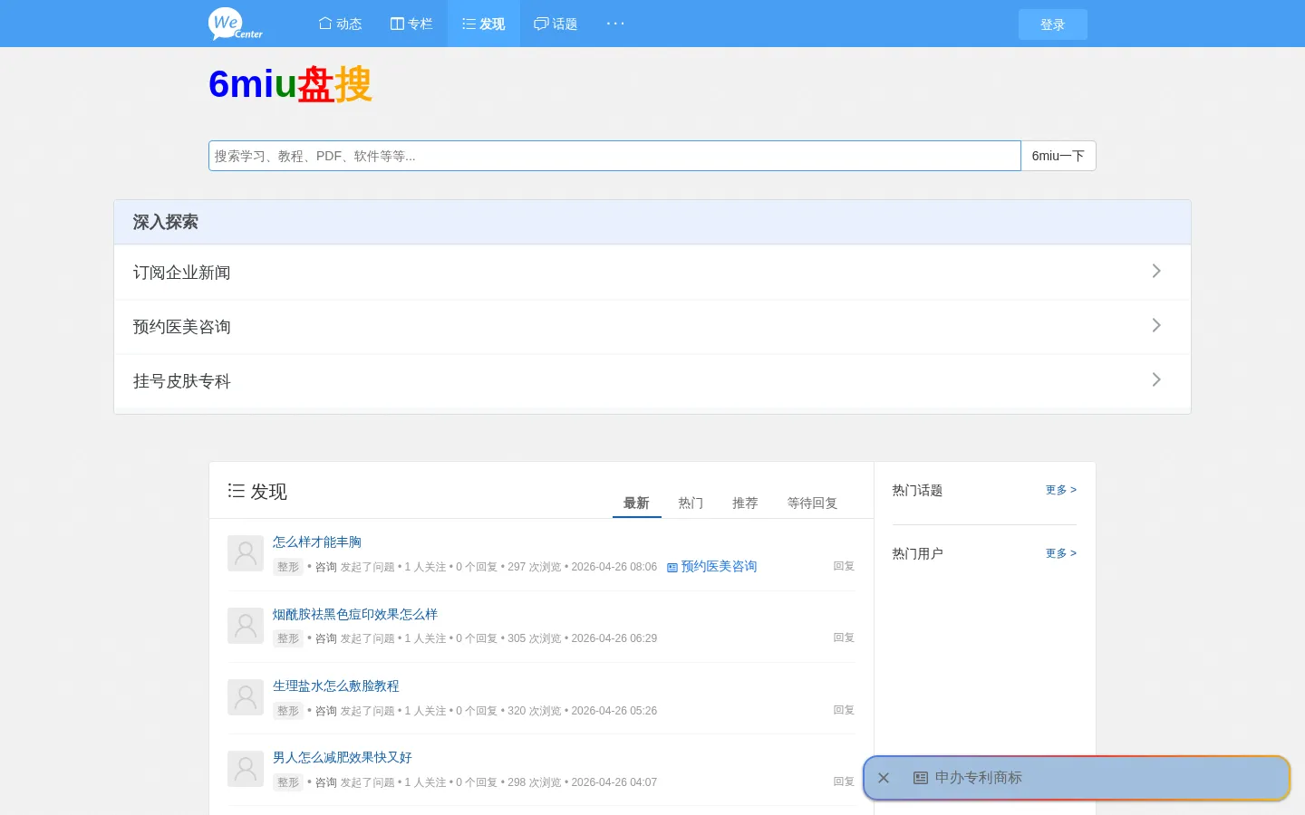Open the 话题 nav item
Viewport: 1305px width, 815px height.
click(556, 24)
